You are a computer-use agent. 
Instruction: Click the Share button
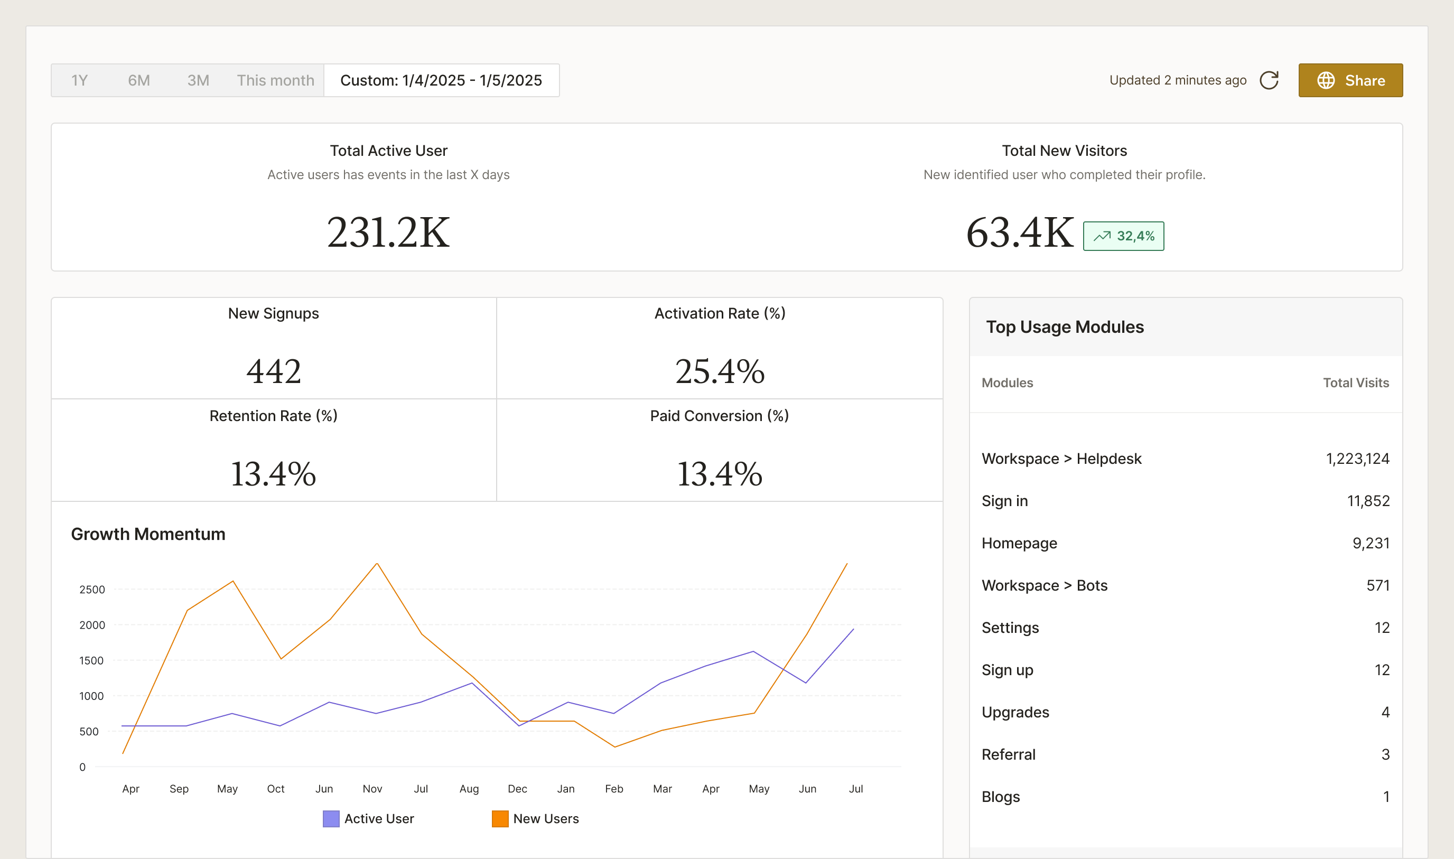(1351, 80)
